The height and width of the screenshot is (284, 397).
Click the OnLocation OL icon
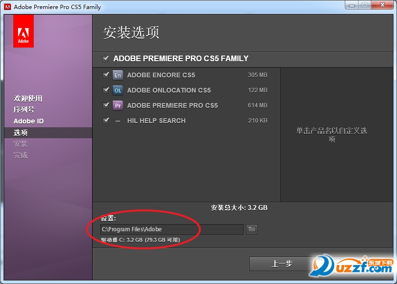click(x=118, y=90)
